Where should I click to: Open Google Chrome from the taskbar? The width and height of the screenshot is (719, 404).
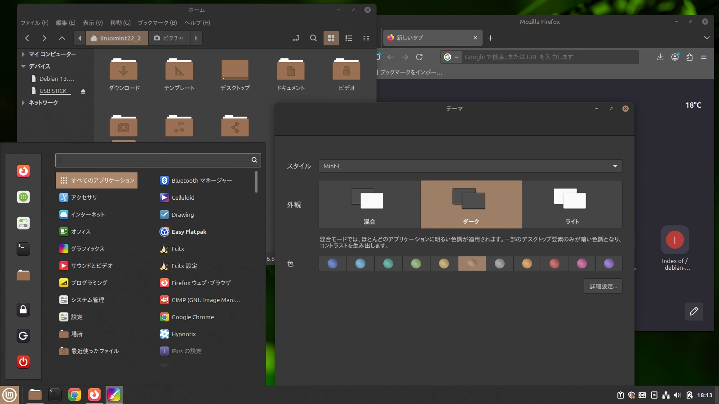75,395
